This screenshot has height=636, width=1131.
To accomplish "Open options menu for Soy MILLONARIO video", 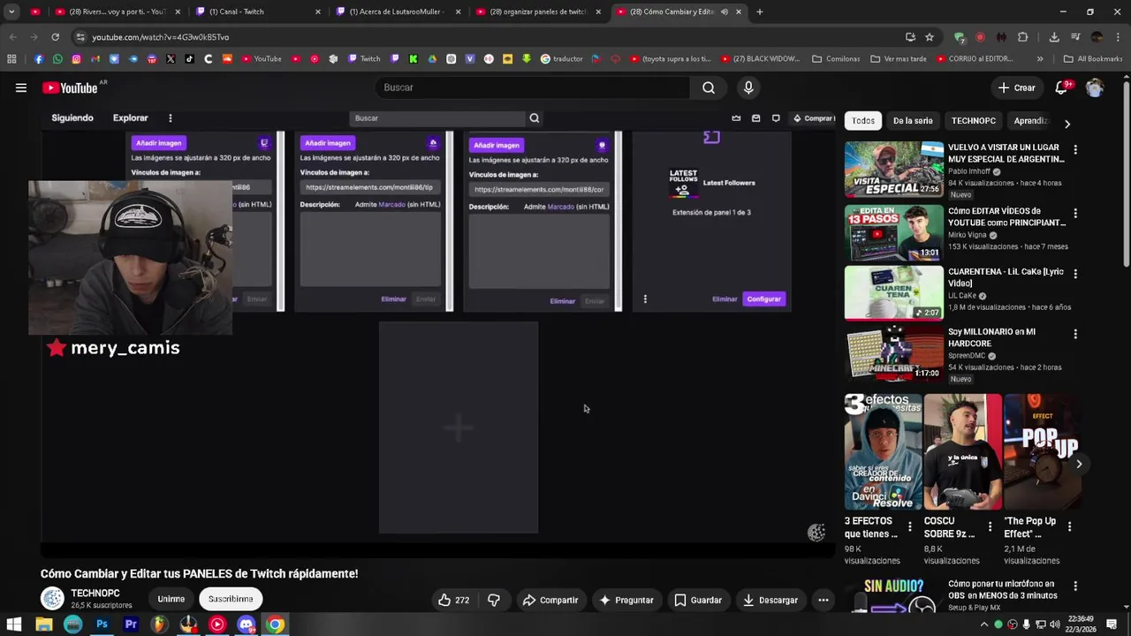I will [1075, 335].
